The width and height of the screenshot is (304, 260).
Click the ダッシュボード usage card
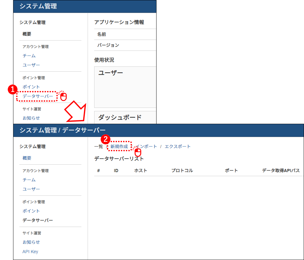coord(125,117)
